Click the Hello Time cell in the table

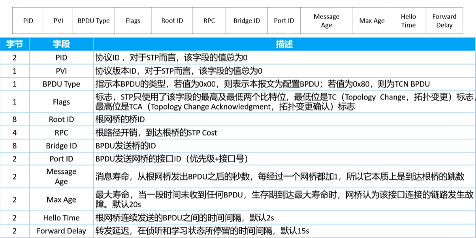(x=61, y=218)
